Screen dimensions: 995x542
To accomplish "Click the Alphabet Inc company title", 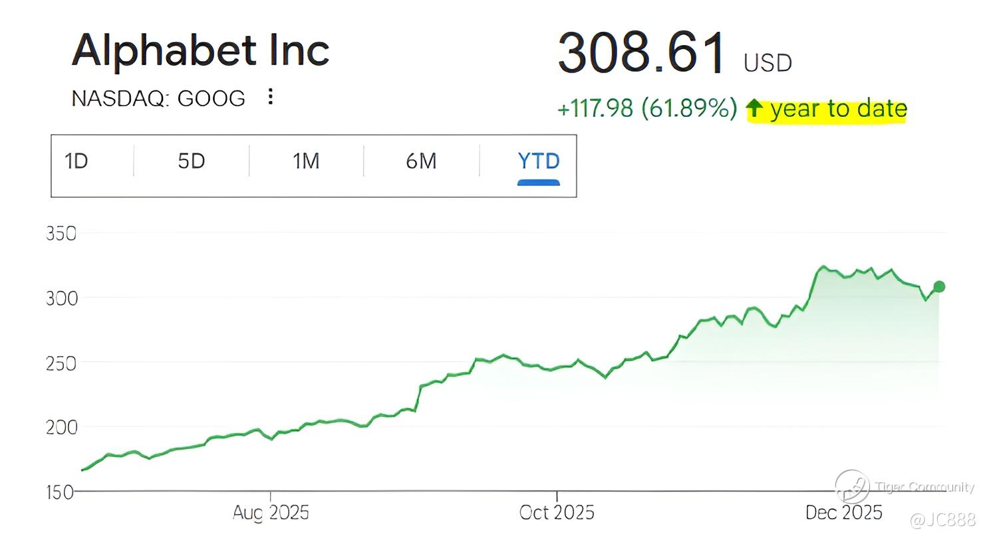I will click(x=200, y=50).
